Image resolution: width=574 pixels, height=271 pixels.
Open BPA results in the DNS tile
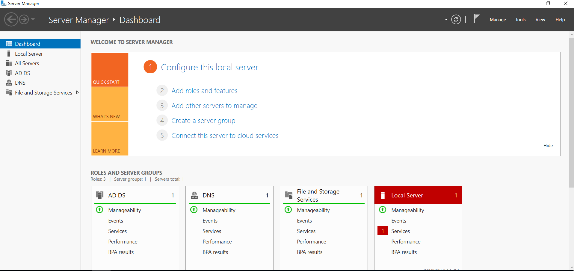click(215, 252)
